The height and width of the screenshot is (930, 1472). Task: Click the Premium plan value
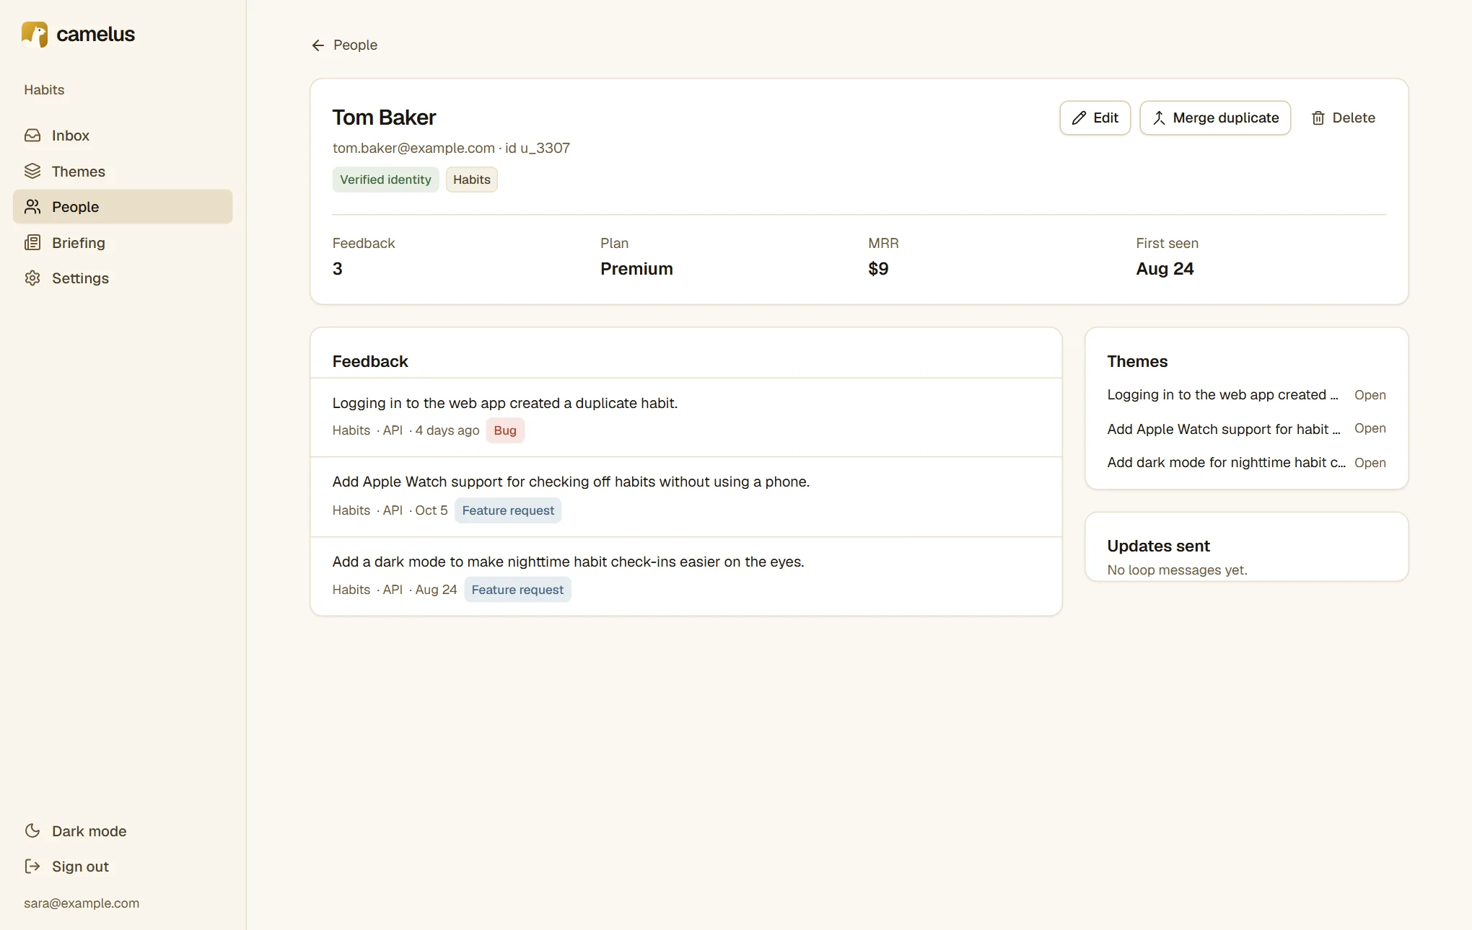(636, 269)
